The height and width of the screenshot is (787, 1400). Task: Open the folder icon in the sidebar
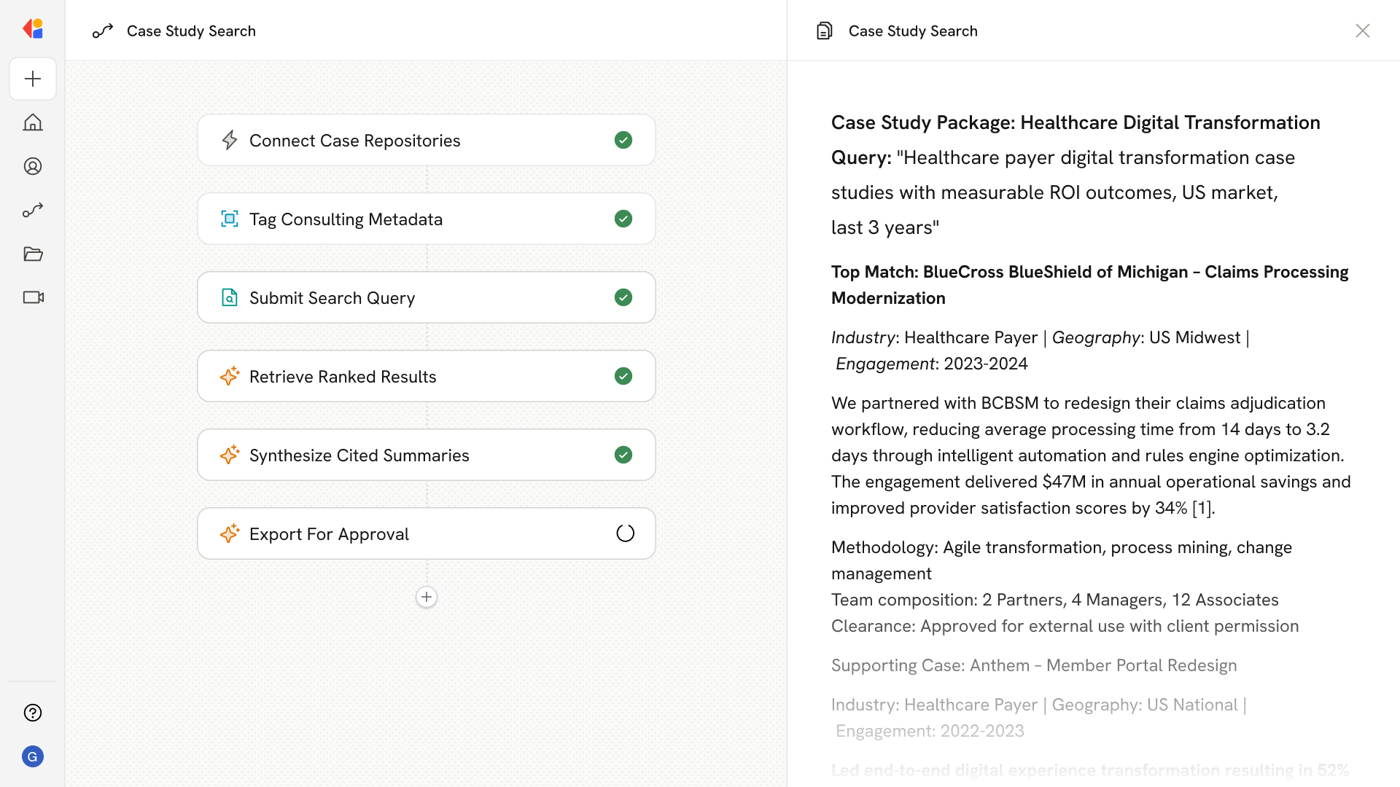coord(33,254)
